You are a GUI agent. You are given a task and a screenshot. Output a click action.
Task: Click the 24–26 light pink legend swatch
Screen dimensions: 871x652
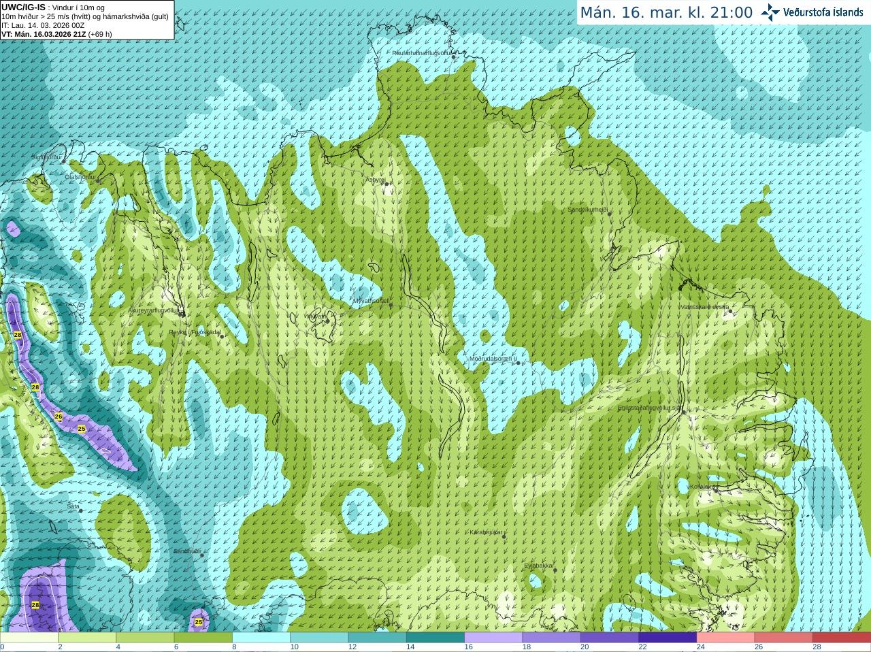(x=726, y=638)
